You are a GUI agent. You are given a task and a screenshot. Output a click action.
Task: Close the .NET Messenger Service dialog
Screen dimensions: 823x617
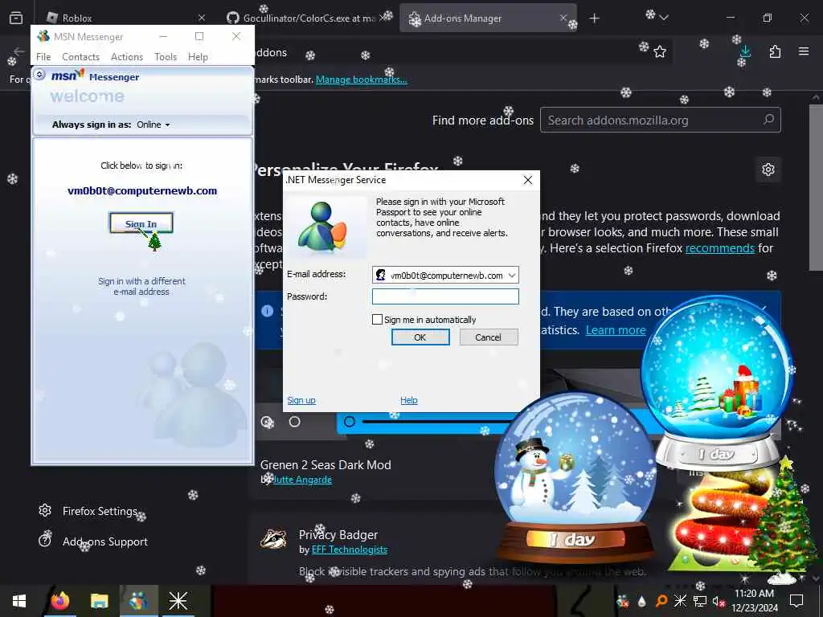click(x=527, y=180)
